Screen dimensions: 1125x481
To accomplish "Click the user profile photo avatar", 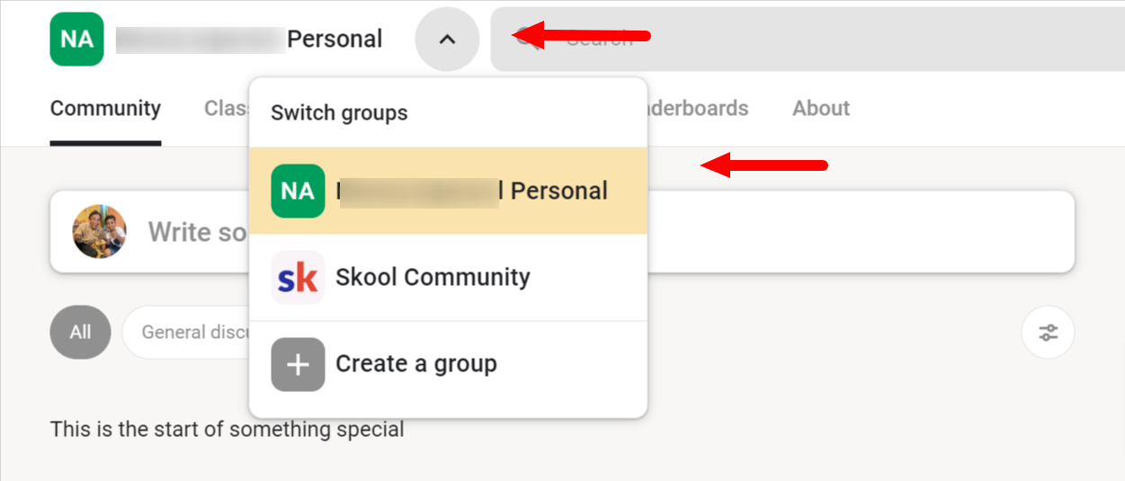I will [99, 232].
